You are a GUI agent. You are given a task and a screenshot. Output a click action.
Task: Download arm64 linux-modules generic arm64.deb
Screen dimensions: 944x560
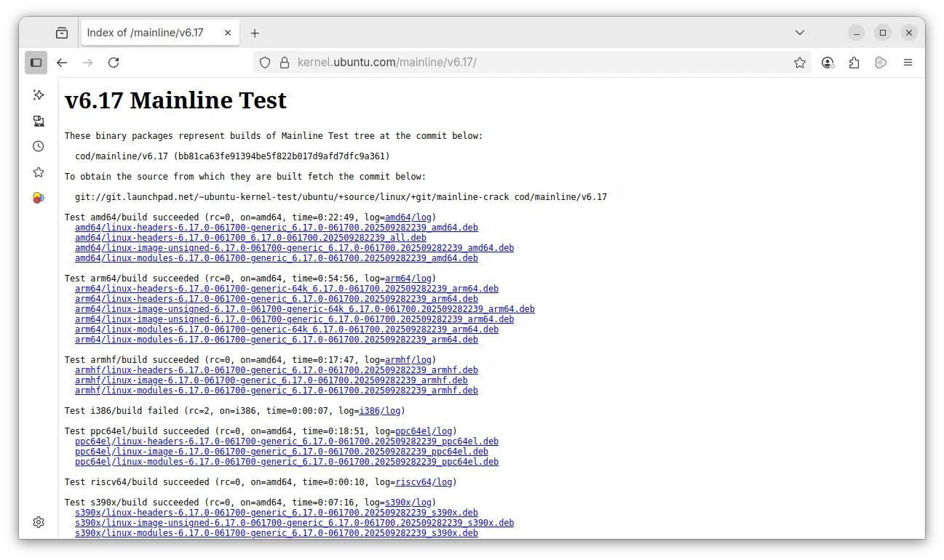tap(277, 340)
